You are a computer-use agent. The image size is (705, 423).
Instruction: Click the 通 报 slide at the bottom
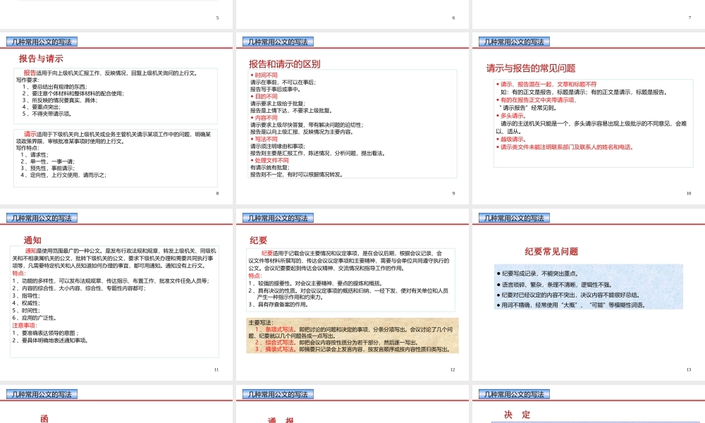click(x=352, y=404)
